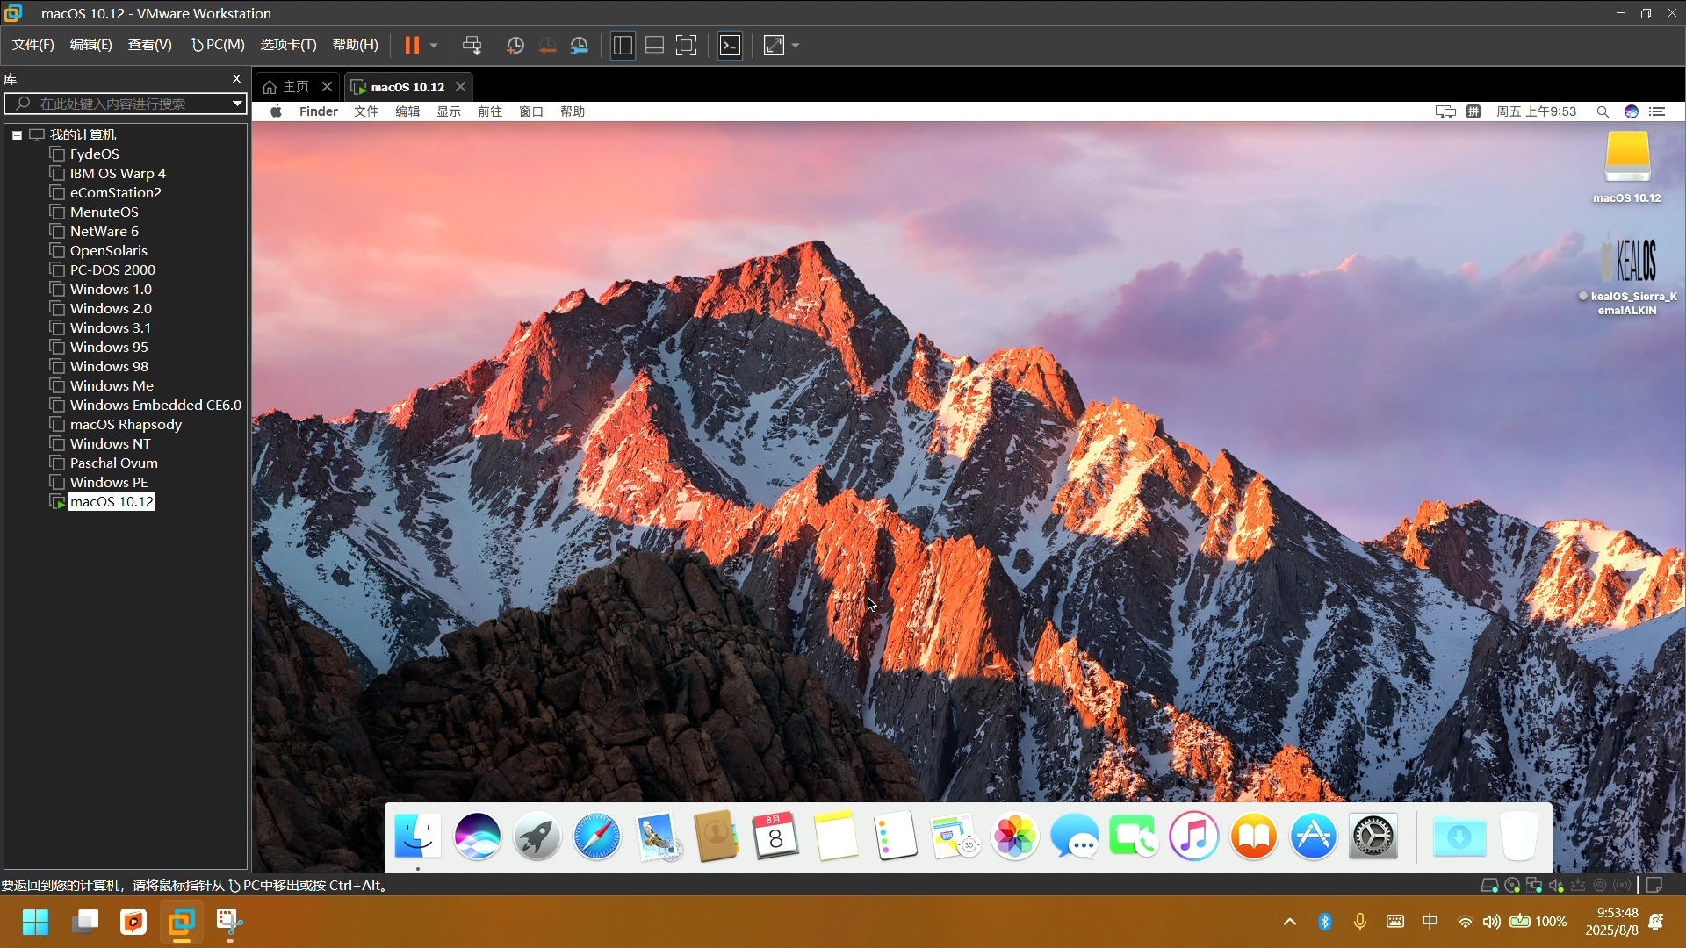Open the 虚拟机(M) menu
1686x948 pixels.
pos(218,45)
